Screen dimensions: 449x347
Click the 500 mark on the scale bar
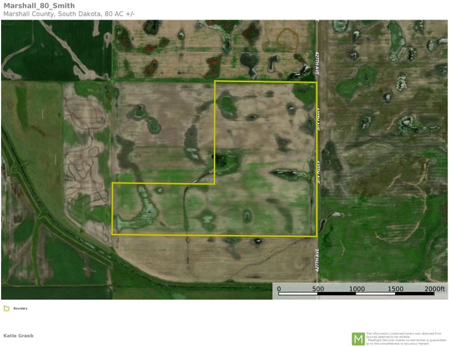317,289
